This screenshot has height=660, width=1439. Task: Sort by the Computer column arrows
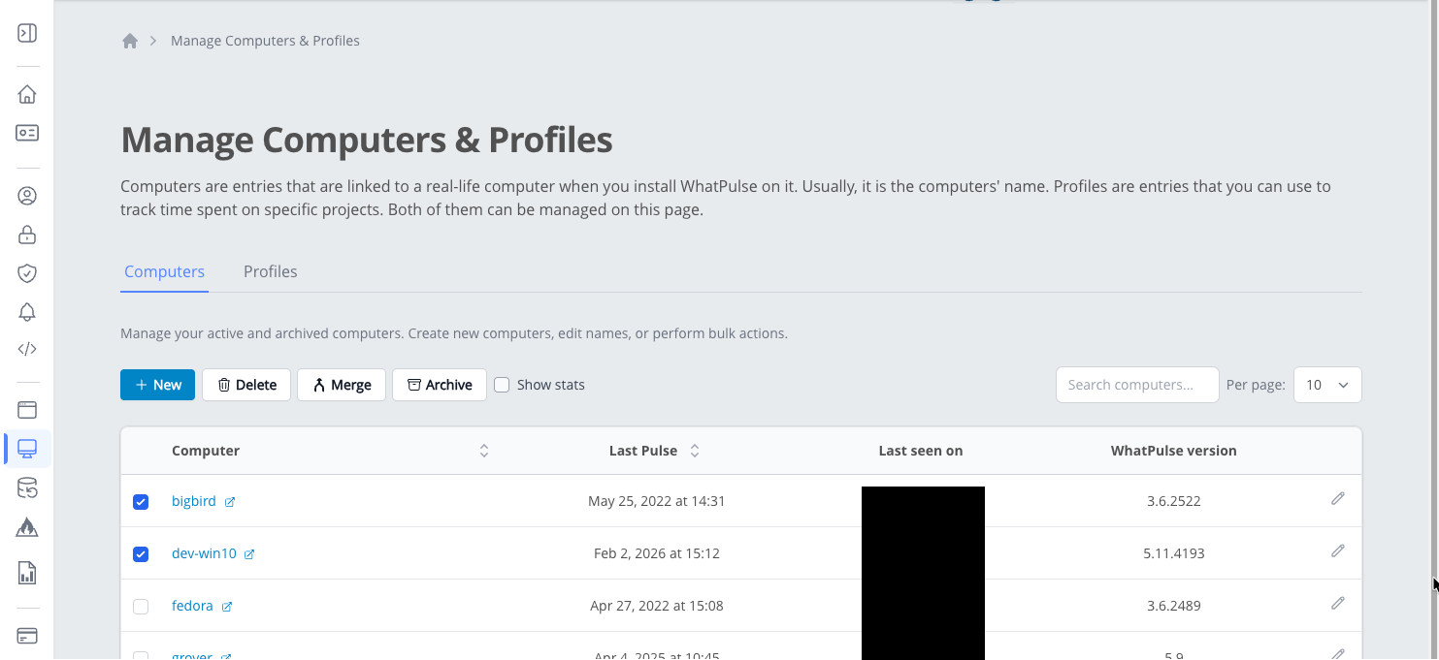(x=484, y=451)
